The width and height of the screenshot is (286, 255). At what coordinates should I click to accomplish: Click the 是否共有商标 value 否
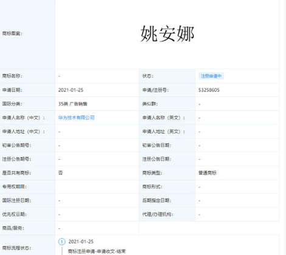(x=60, y=173)
